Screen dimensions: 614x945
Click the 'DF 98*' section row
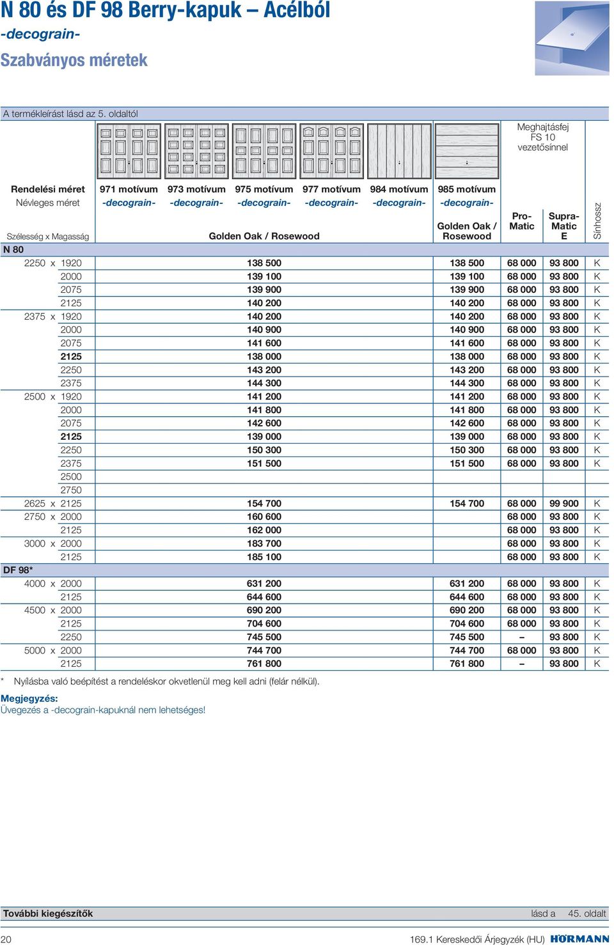304,570
